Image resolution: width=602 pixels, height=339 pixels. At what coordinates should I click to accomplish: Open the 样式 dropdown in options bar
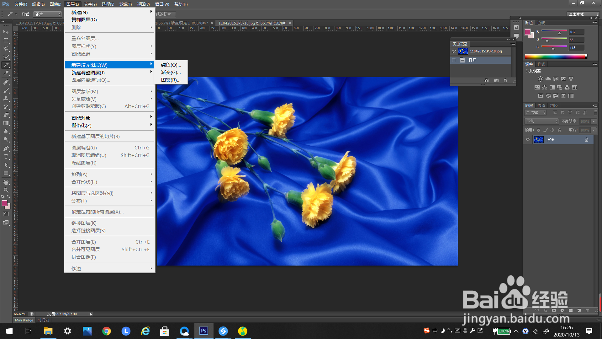(x=48, y=14)
